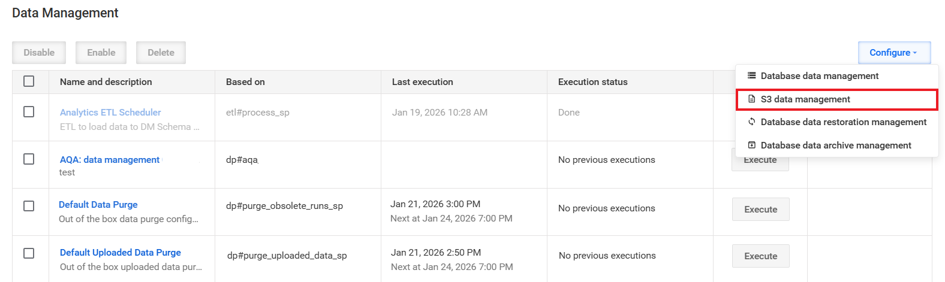Image resolution: width=945 pixels, height=282 pixels.
Task: Select Database data archive management option
Action: click(x=836, y=145)
